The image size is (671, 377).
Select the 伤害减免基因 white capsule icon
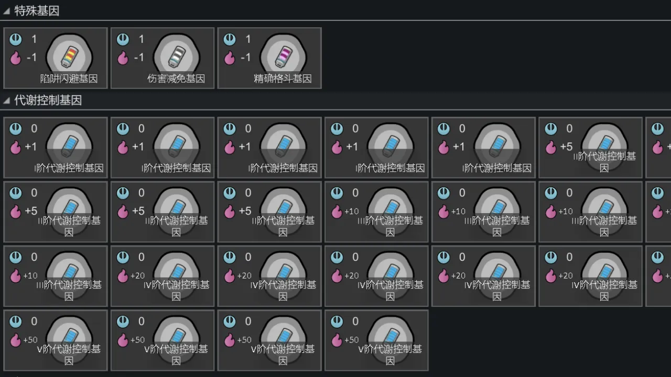[x=176, y=56]
